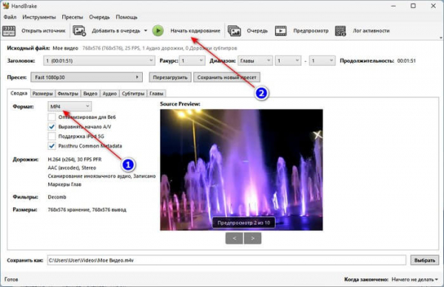This screenshot has height=287, width=444.
Task: Enable the Web Optimized checkbox
Action: click(52, 117)
